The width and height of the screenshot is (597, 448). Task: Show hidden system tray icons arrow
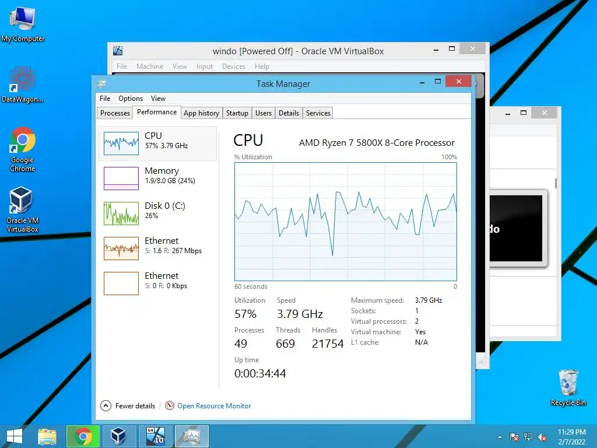tap(500, 437)
